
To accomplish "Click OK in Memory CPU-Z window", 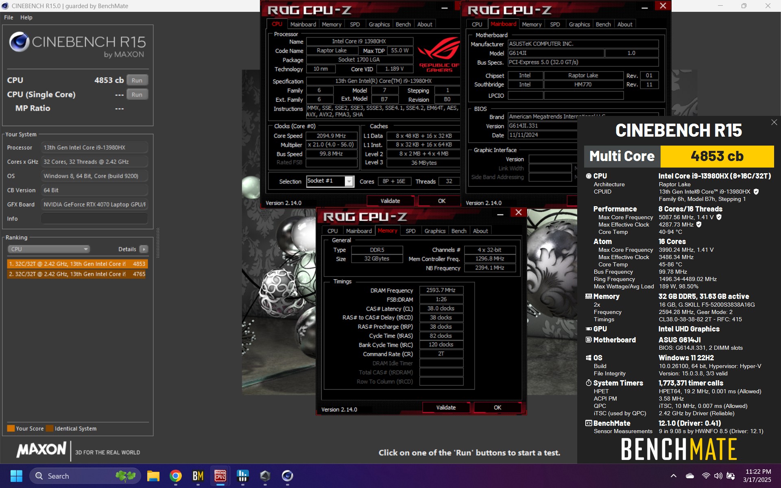I will [497, 407].
